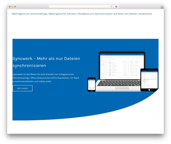The image size is (171, 144).
Task: Click the Syncwerk headline text
Action: [x=46, y=62]
